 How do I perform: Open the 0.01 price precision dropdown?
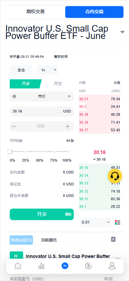(95, 222)
